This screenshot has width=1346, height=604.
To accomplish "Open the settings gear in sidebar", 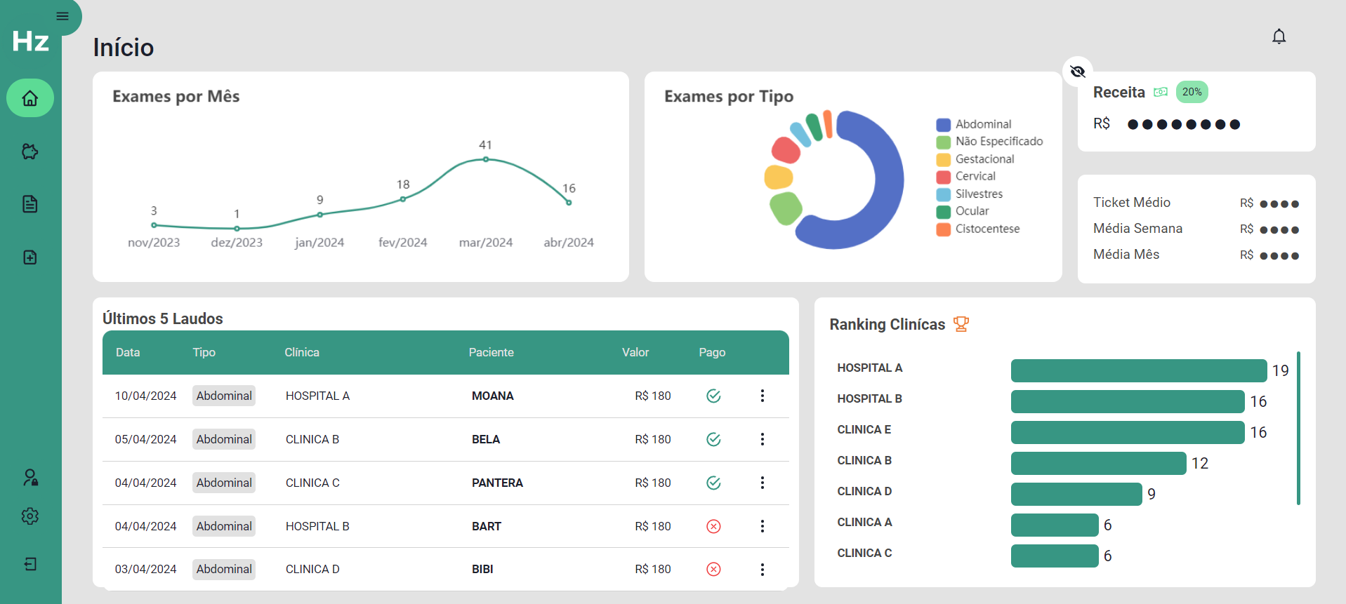I will point(30,516).
